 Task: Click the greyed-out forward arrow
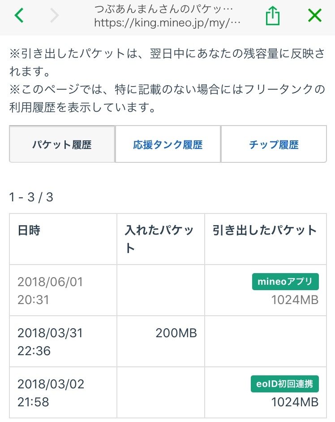[55, 16]
